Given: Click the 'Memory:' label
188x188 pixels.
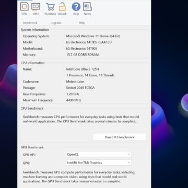Looking at the screenshot, I should coord(29,55).
